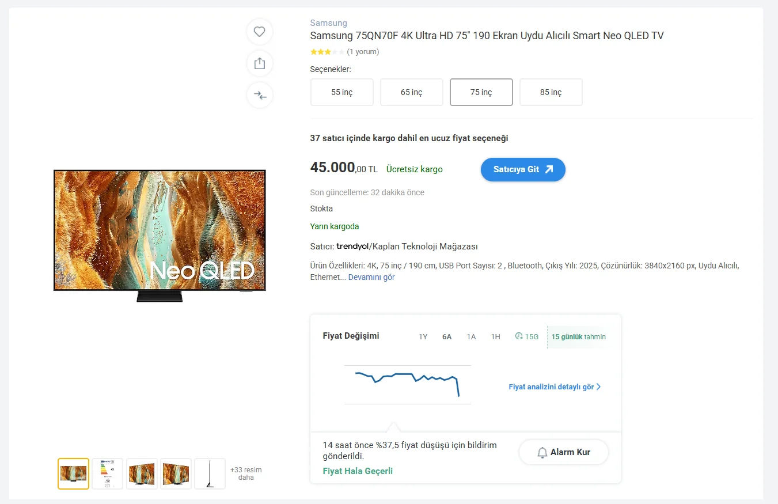Open the 15 günlük tahmin tab
Image resolution: width=778 pixels, height=504 pixels.
tap(578, 337)
